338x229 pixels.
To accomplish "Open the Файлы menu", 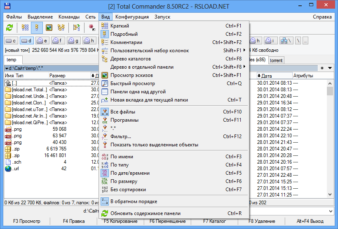I will (14, 17).
